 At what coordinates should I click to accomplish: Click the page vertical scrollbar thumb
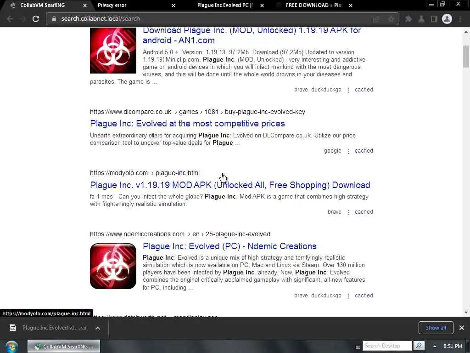point(466,56)
